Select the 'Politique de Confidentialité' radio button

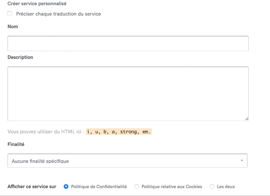click(67, 186)
